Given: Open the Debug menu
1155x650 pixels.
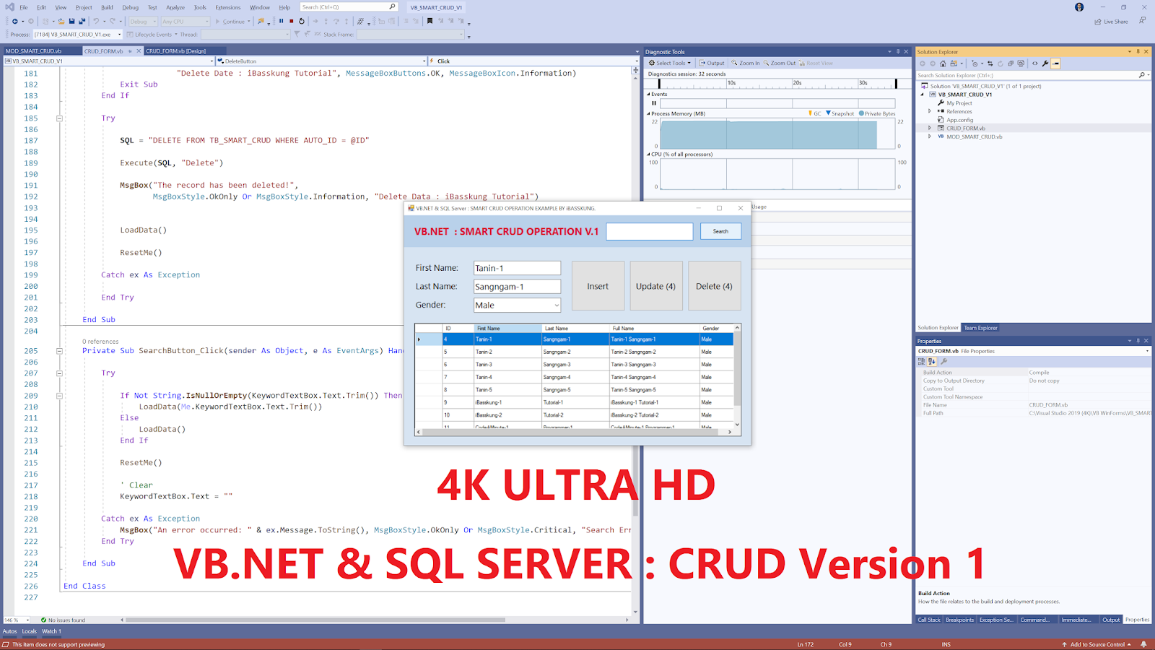Looking at the screenshot, I should pos(131,8).
